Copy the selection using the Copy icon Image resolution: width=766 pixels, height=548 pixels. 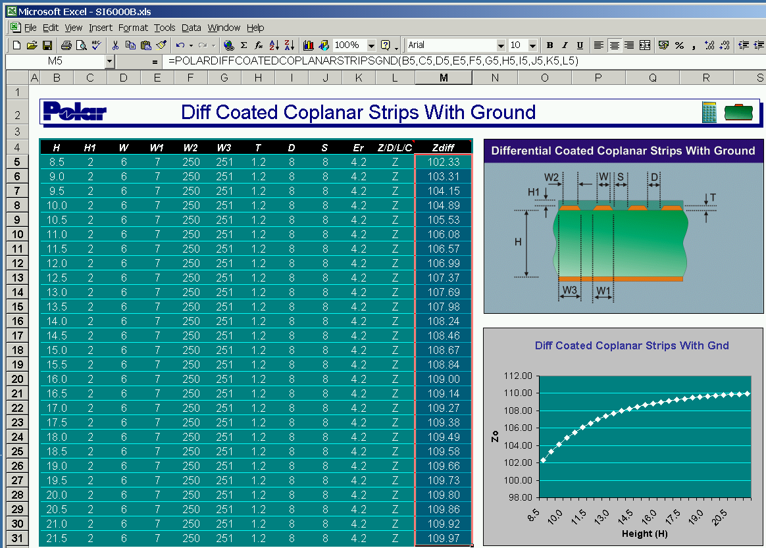tap(130, 45)
